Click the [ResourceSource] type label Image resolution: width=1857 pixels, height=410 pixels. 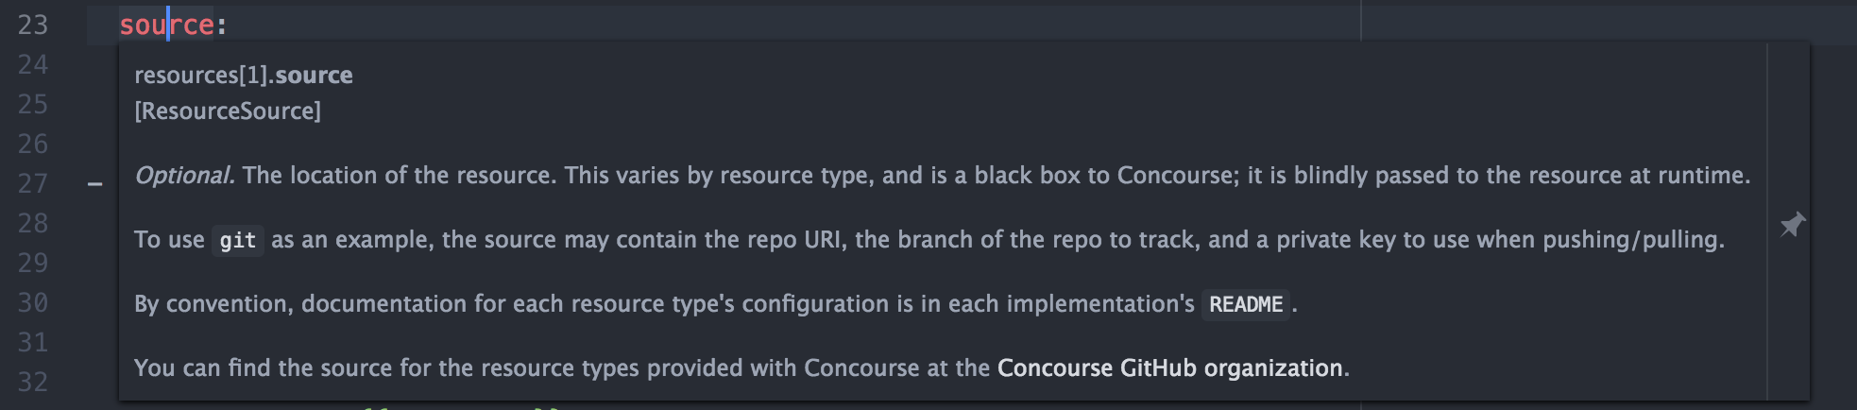tap(228, 111)
